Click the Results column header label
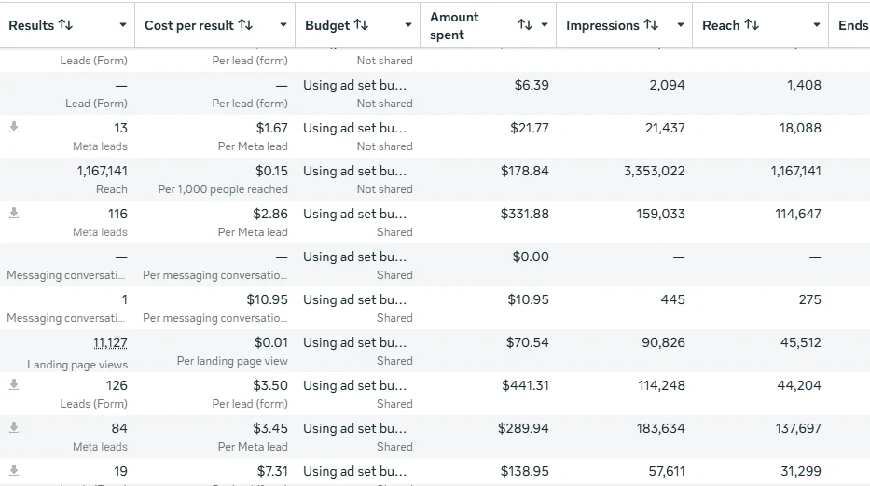Viewport: 870px width, 486px height. point(32,25)
